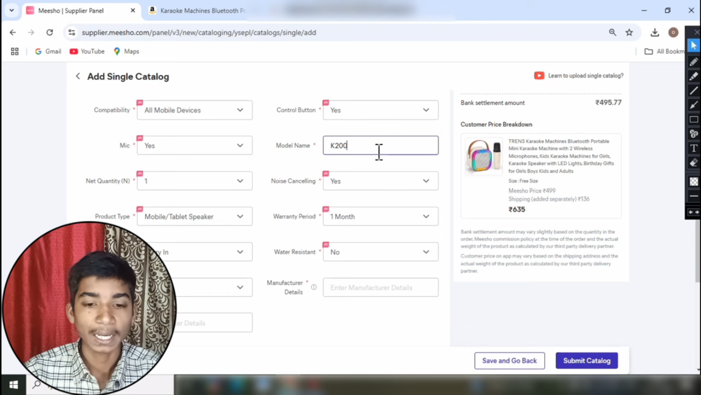Click the site info icon in address bar

[72, 33]
